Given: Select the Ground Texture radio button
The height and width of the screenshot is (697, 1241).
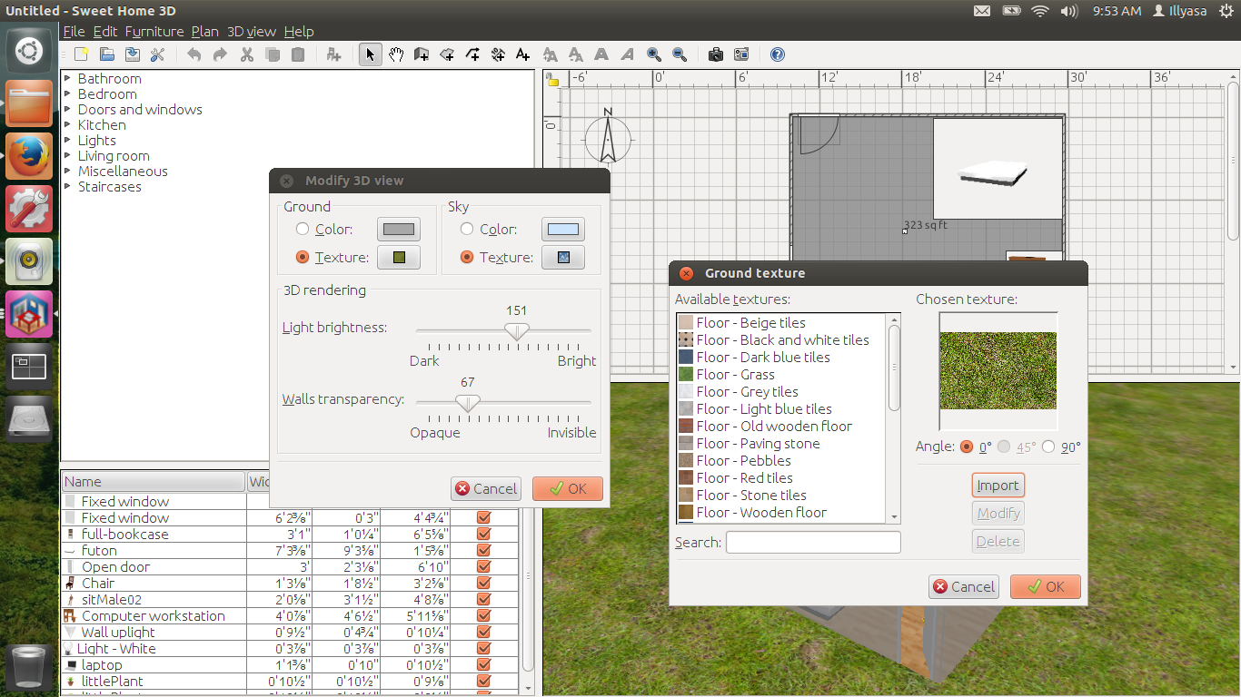Looking at the screenshot, I should click(303, 258).
